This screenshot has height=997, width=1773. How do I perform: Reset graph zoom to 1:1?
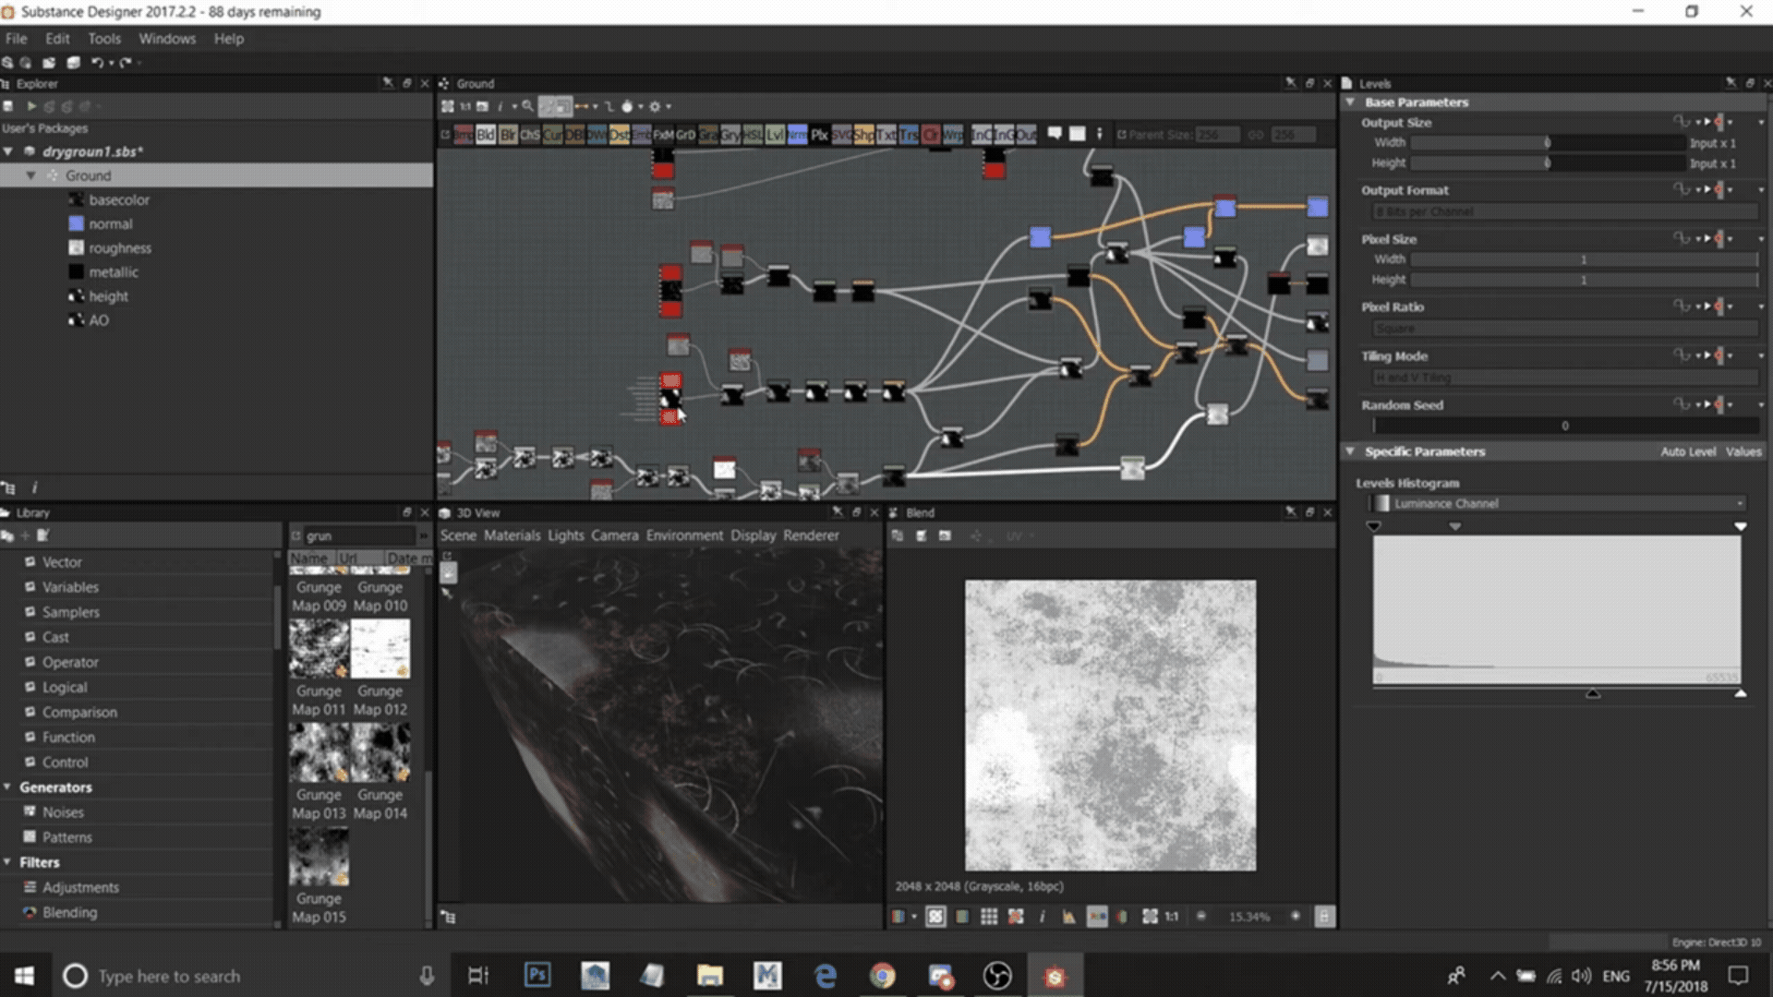click(x=464, y=106)
